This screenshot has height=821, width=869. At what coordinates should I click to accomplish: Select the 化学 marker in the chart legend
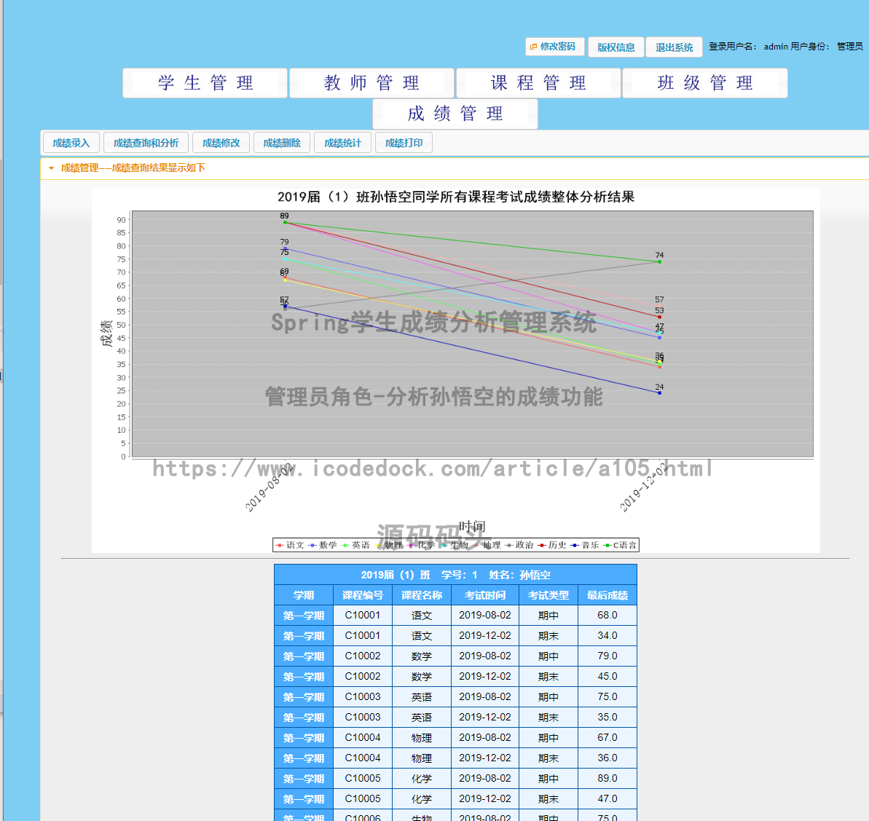[x=409, y=544]
